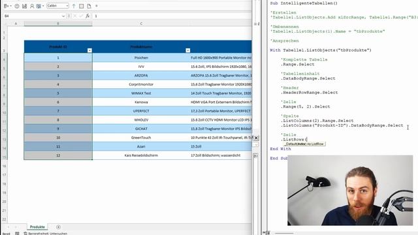The height and width of the screenshot is (235, 418).
Task: Select row 20 header
Action: pyautogui.click(x=4, y=202)
